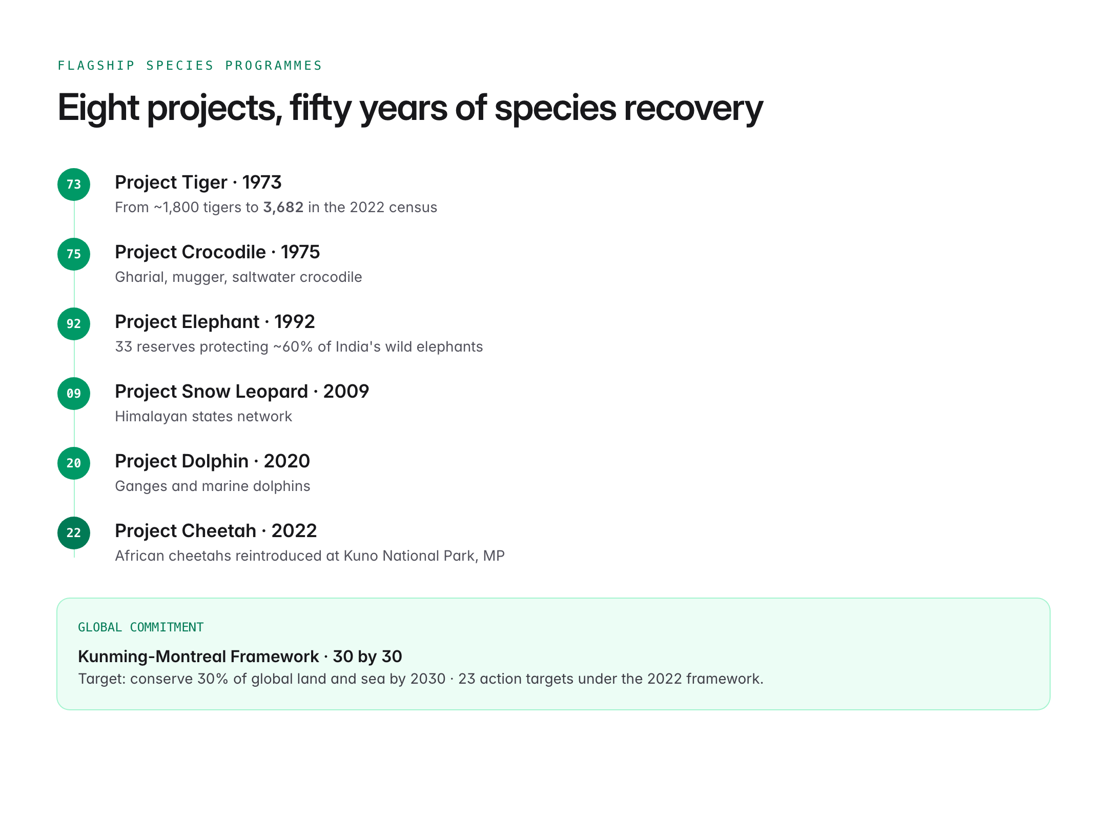Select the 92 timeline badge

click(x=74, y=324)
